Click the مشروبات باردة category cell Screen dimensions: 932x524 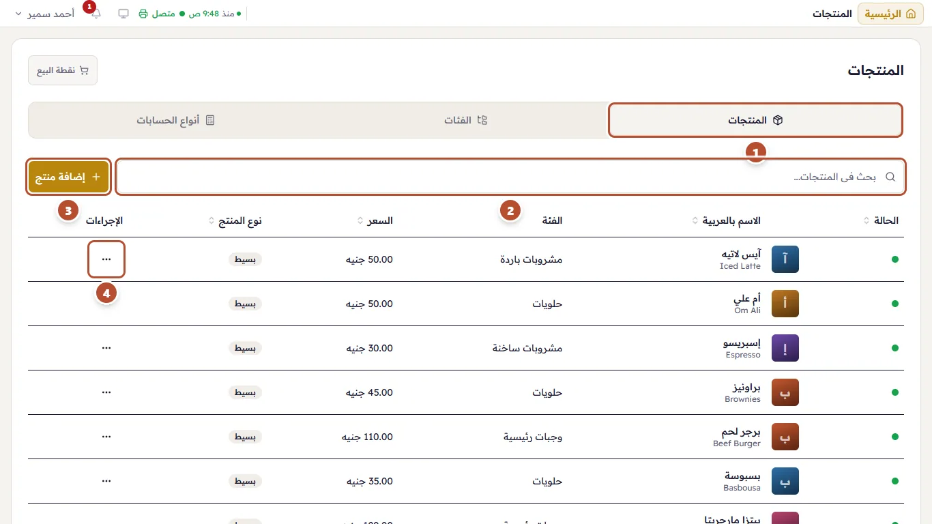(531, 259)
